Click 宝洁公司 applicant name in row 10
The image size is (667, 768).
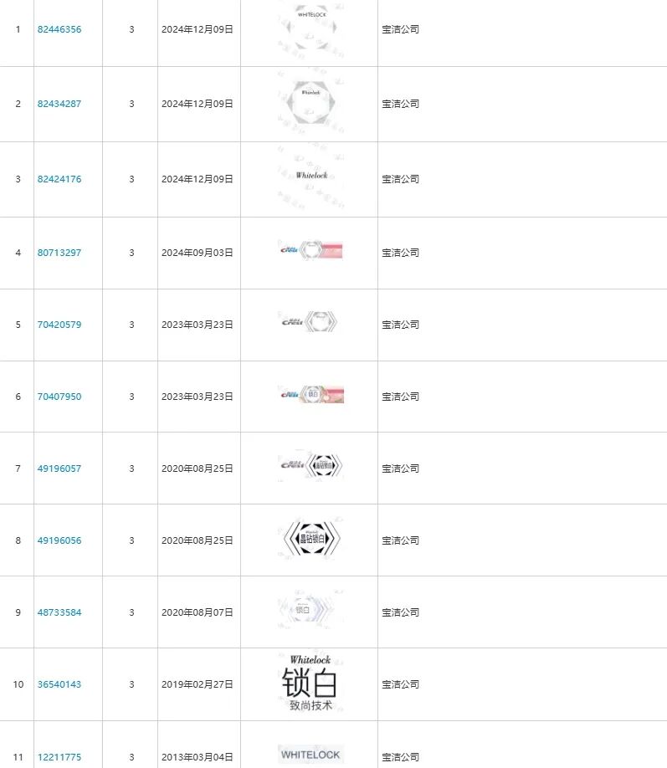(x=400, y=684)
